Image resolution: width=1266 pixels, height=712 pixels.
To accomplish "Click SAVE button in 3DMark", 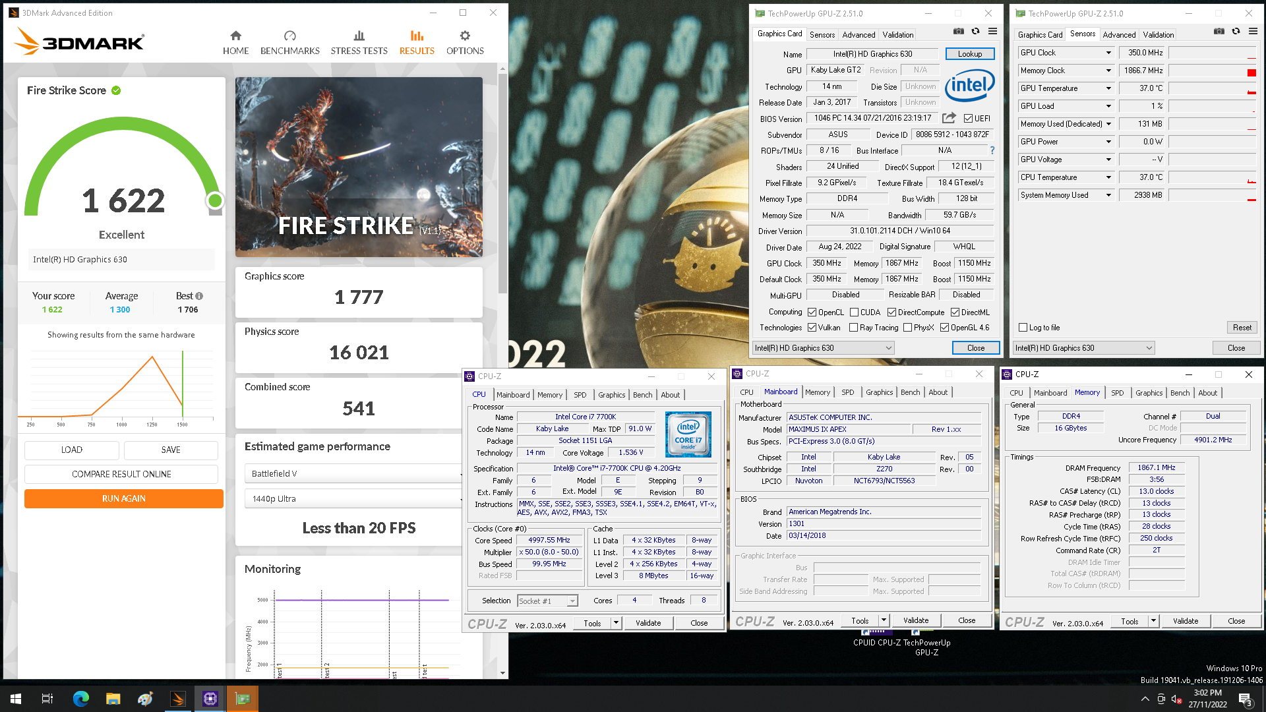I will 171,450.
